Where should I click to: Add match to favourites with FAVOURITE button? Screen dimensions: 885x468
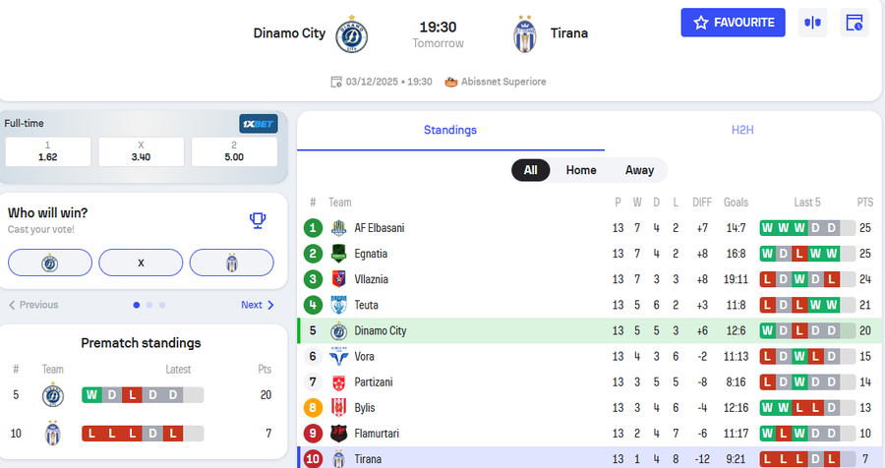coord(733,23)
